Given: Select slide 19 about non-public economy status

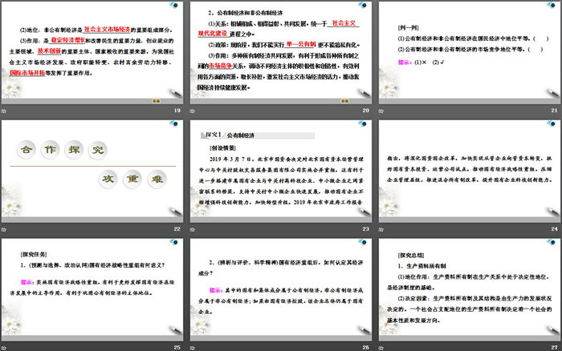Looking at the screenshot, I should pos(93,52).
